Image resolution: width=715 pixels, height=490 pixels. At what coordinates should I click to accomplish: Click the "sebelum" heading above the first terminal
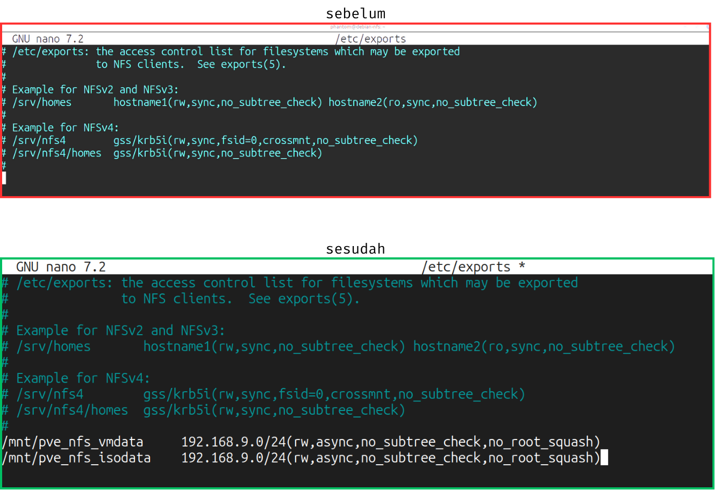point(355,13)
